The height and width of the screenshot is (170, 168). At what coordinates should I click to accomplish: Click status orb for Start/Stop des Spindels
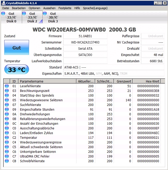(x=7, y=95)
